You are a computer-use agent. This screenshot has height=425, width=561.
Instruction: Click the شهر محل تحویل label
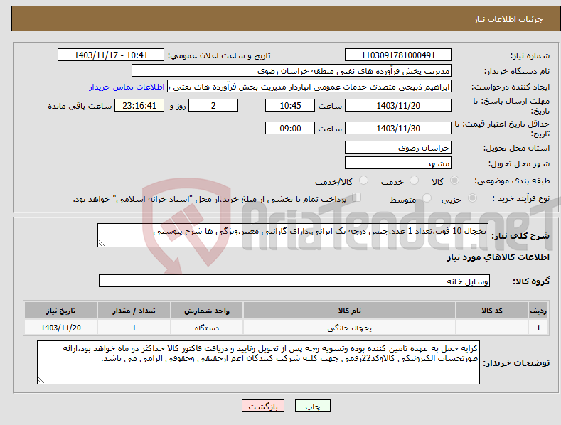click(x=519, y=163)
